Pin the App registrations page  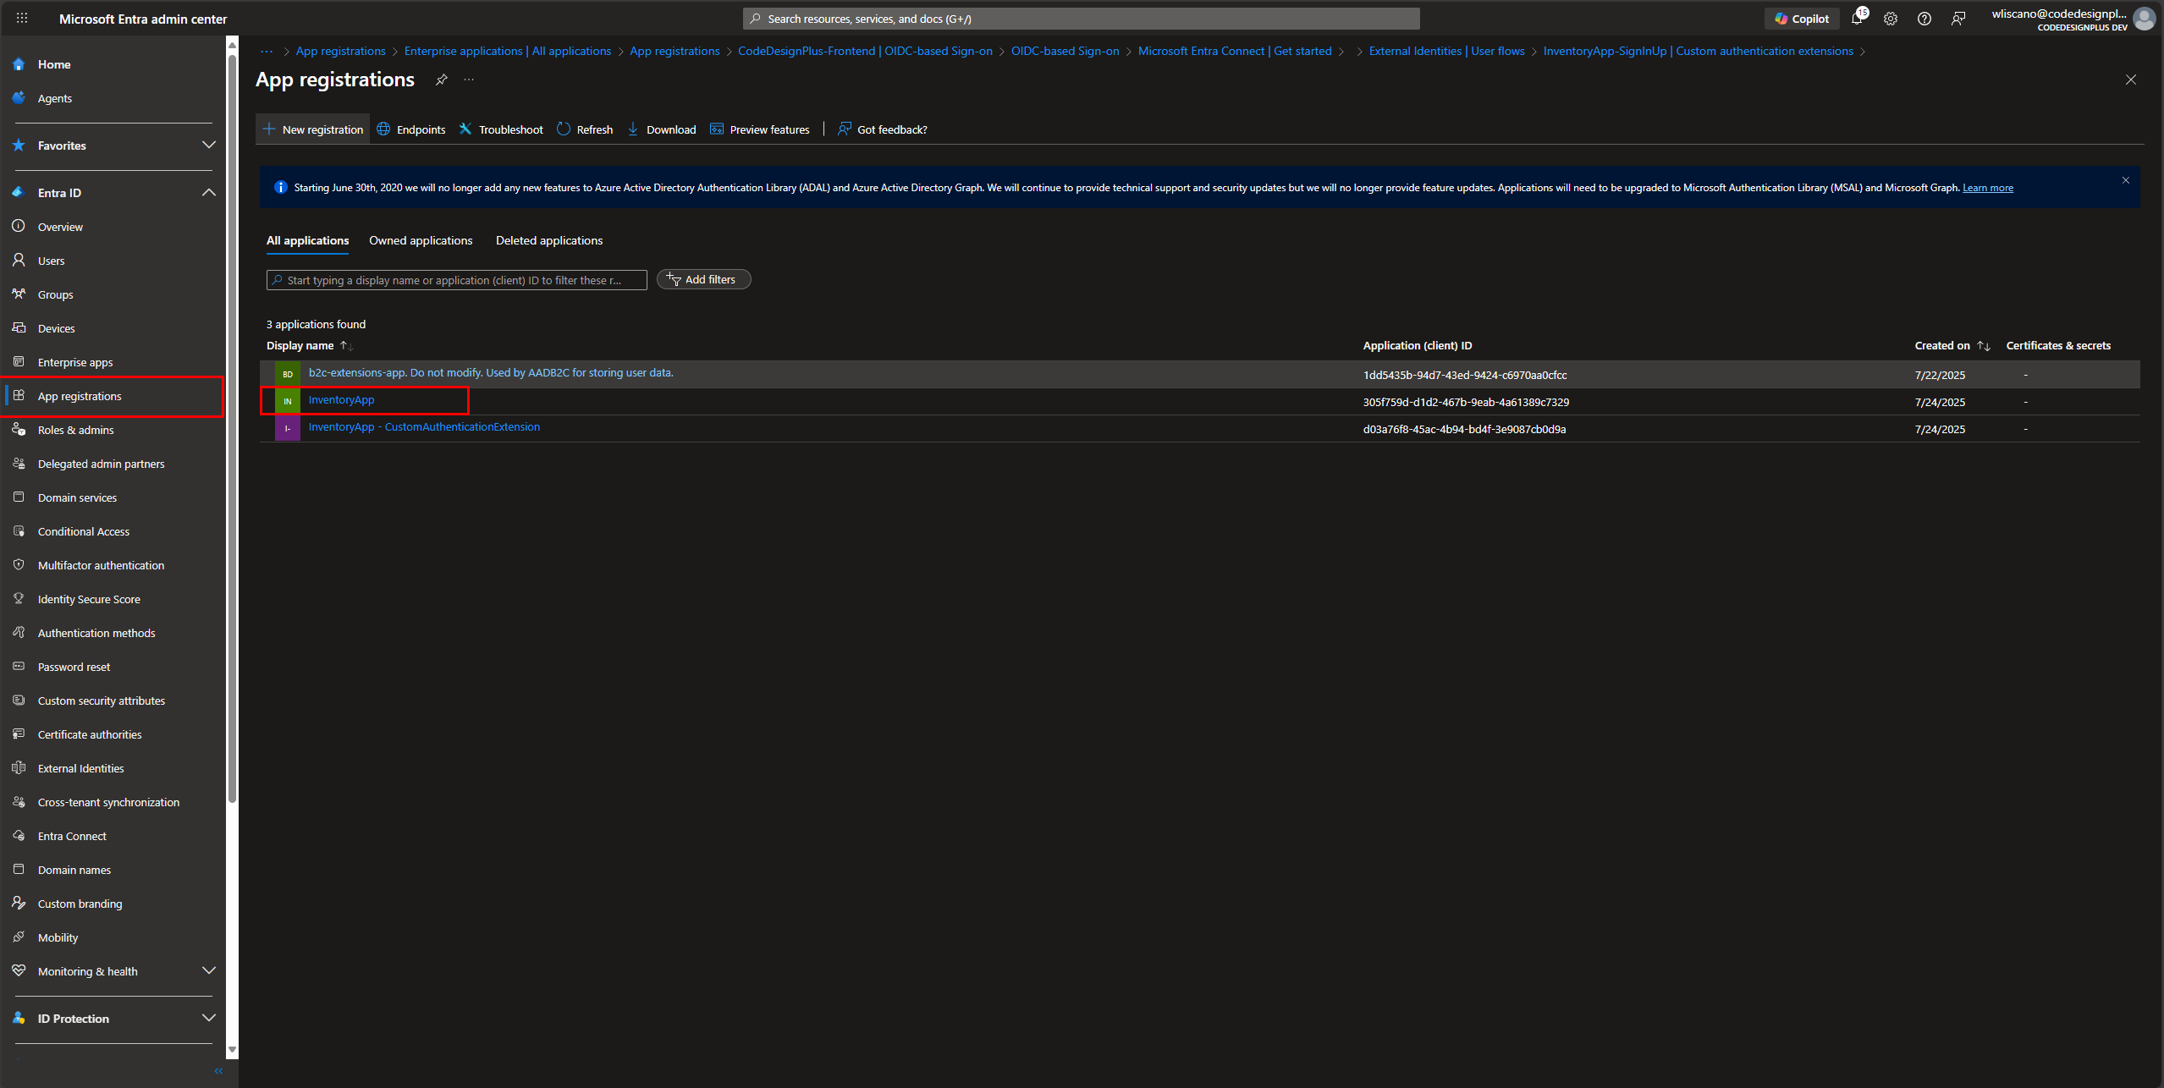click(442, 80)
